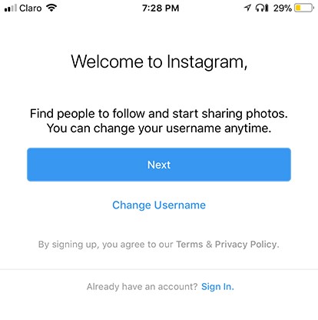Tap the yellow battery icon
Viewport: 318px width, 320px height.
pos(304,8)
